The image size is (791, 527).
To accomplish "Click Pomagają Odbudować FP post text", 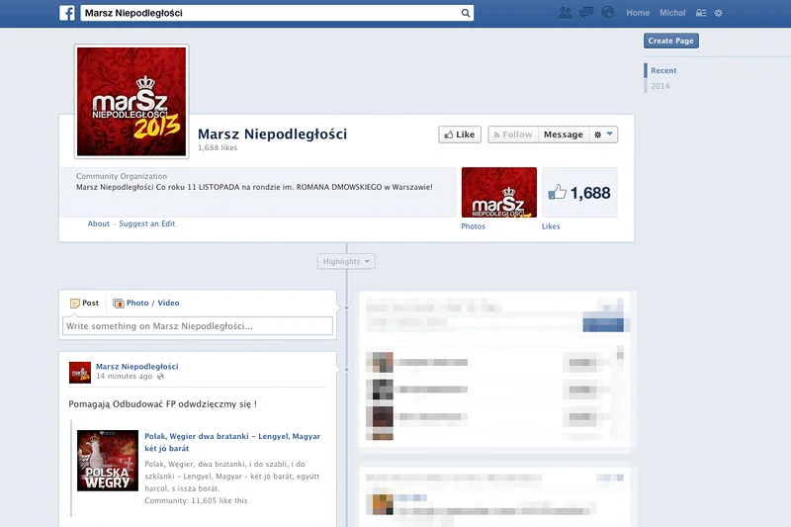I will coord(162,404).
